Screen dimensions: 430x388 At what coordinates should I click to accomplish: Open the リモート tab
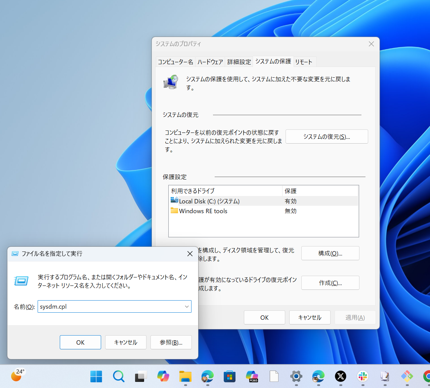304,62
